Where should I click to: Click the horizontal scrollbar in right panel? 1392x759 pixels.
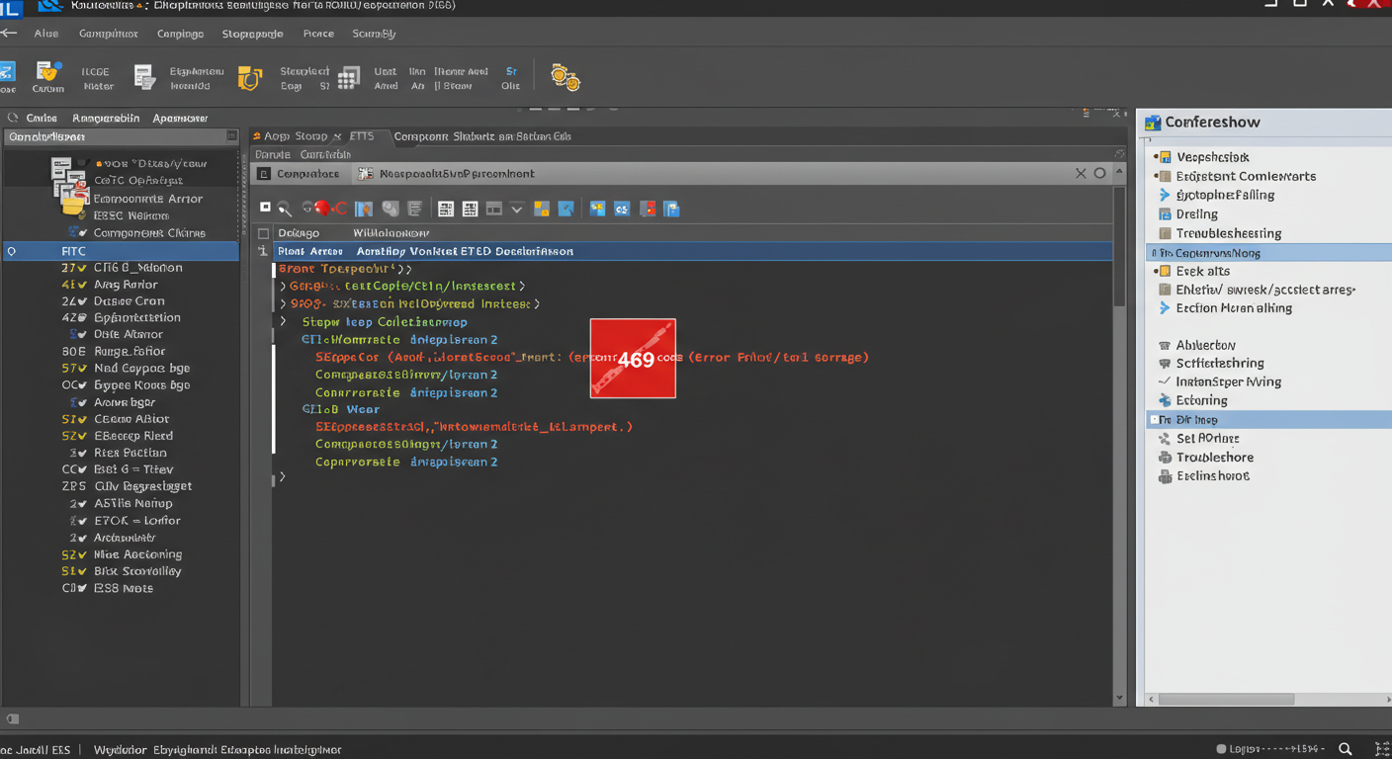(x=1226, y=699)
